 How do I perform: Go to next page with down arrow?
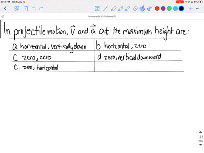pyautogui.click(x=201, y=144)
